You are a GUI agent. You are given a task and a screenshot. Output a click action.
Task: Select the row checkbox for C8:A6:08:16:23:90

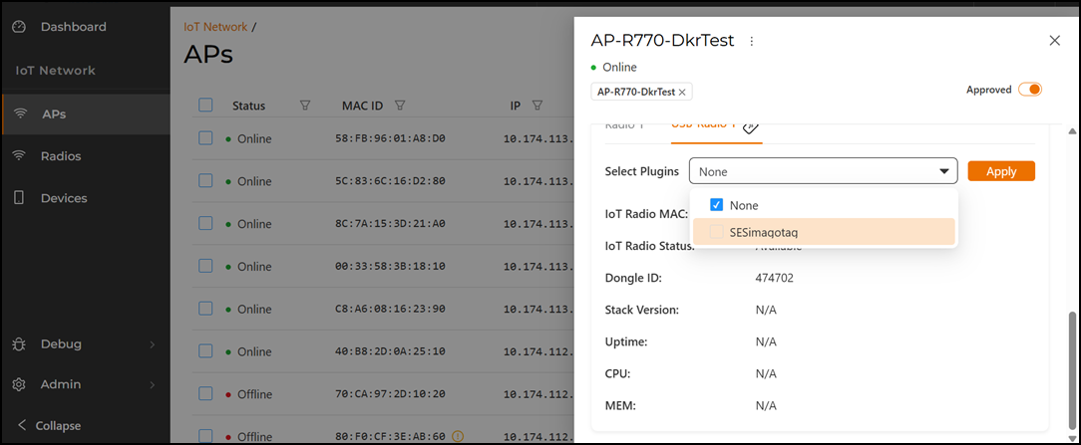pos(205,309)
